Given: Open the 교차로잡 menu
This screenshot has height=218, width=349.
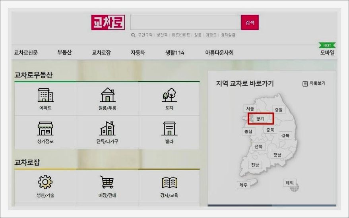Looking at the screenshot, I should point(101,53).
